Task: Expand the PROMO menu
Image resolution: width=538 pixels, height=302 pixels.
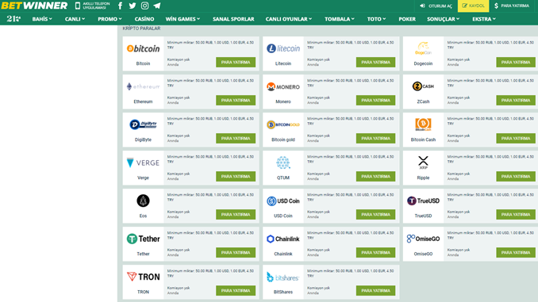Action: coord(110,19)
